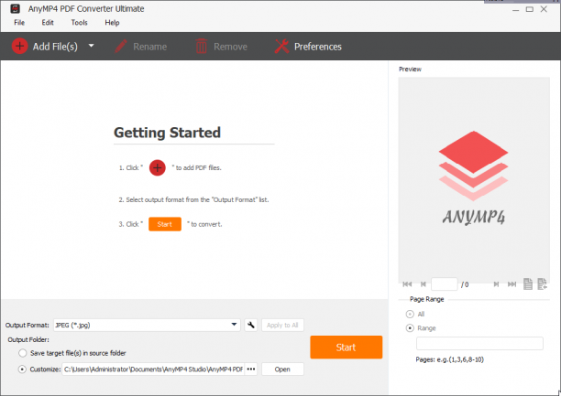
Task: Click the Remove trash icon in toolbar
Action: click(x=202, y=47)
